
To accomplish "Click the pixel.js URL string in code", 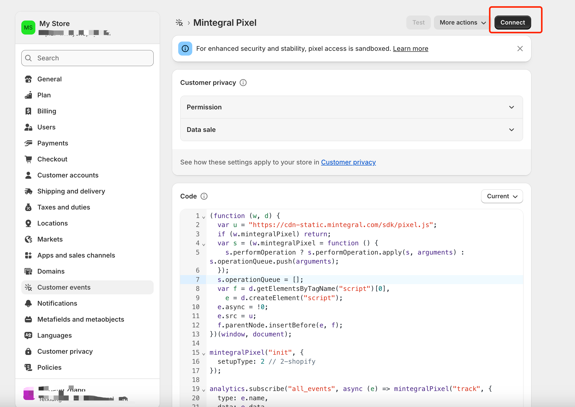I will click(x=341, y=225).
